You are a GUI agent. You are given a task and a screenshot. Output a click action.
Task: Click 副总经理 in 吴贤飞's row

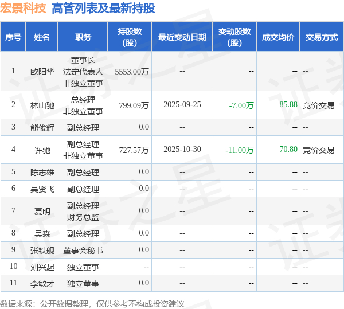pos(83,189)
